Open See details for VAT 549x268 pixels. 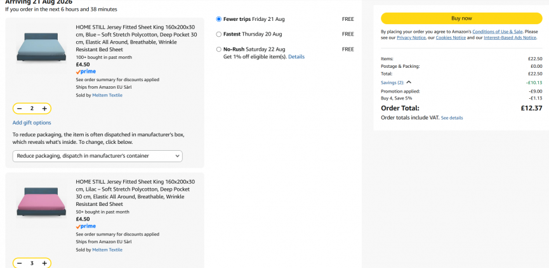[x=452, y=118]
